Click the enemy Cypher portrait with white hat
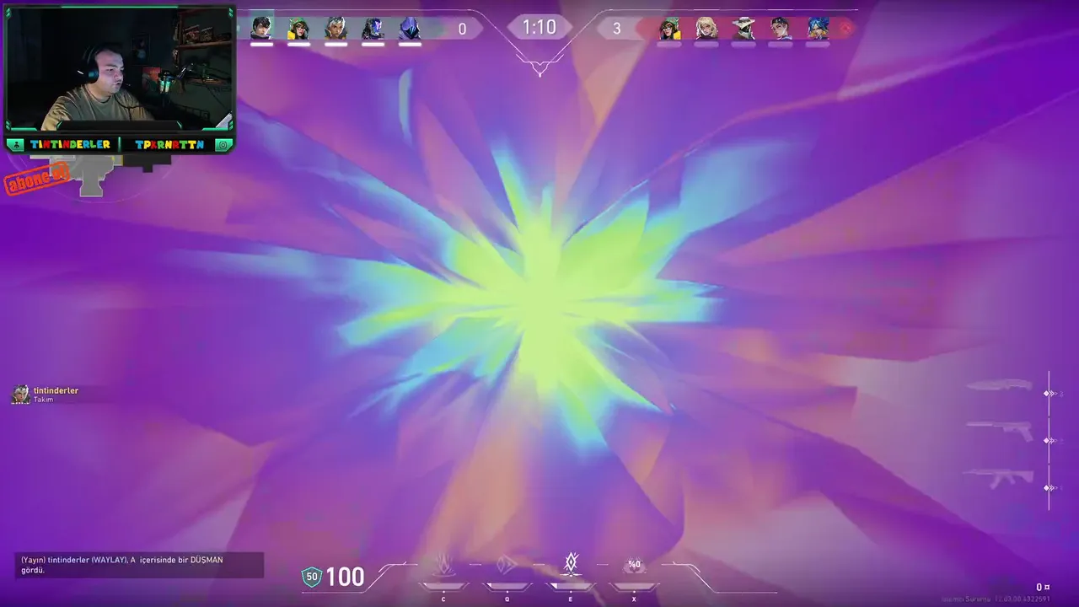 point(743,28)
